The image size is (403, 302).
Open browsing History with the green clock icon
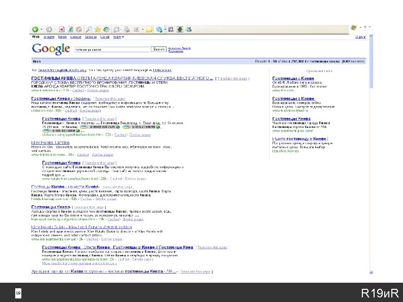[106, 29]
